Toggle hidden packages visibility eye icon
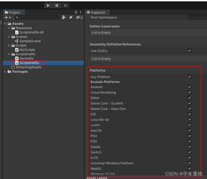This screenshot has width=207, height=179. 79,17
